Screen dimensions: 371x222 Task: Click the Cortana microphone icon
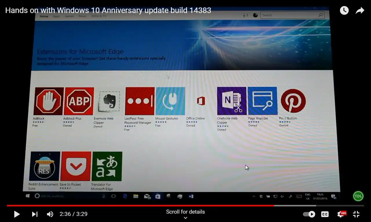pos(103,196)
